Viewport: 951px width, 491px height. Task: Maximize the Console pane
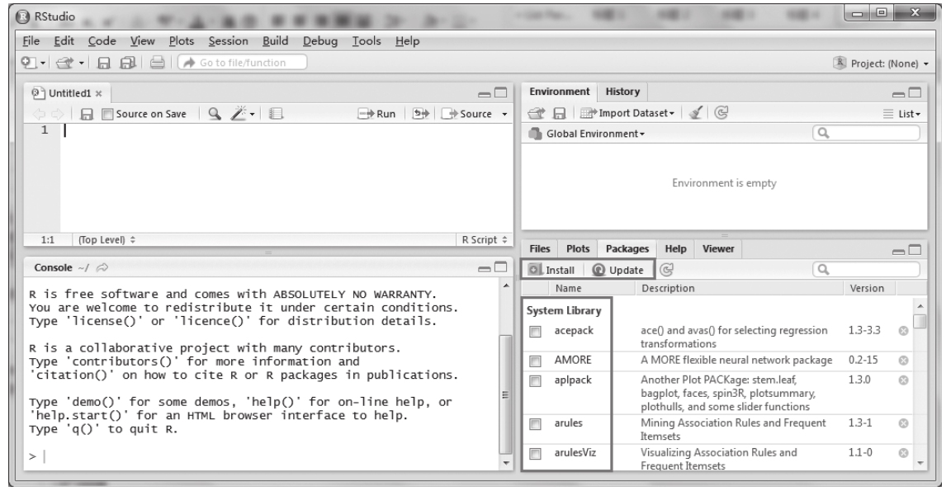coord(500,267)
